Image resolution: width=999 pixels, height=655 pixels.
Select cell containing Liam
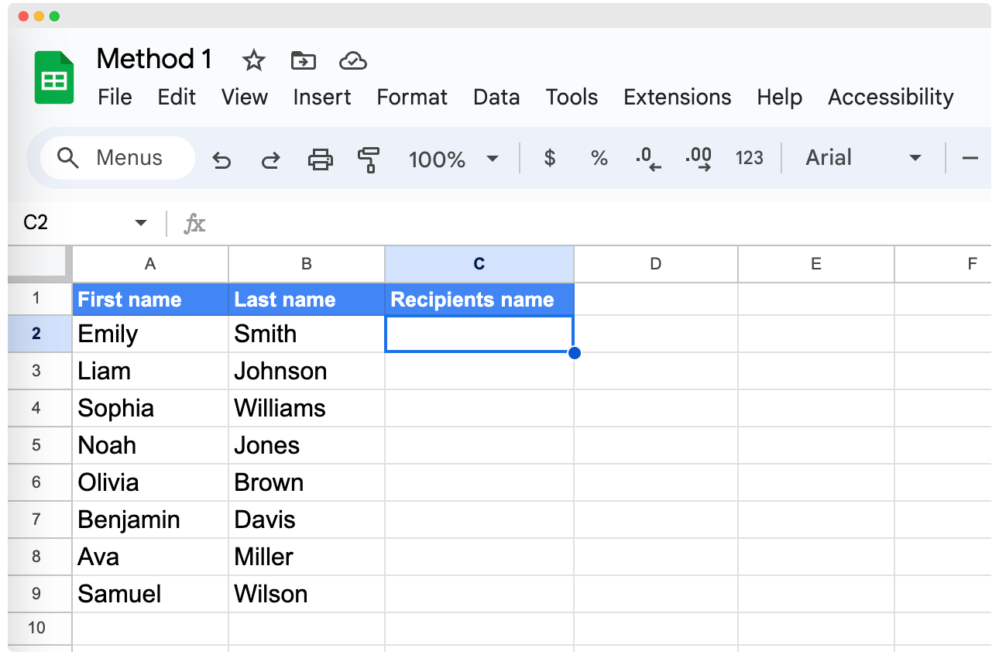coord(150,371)
